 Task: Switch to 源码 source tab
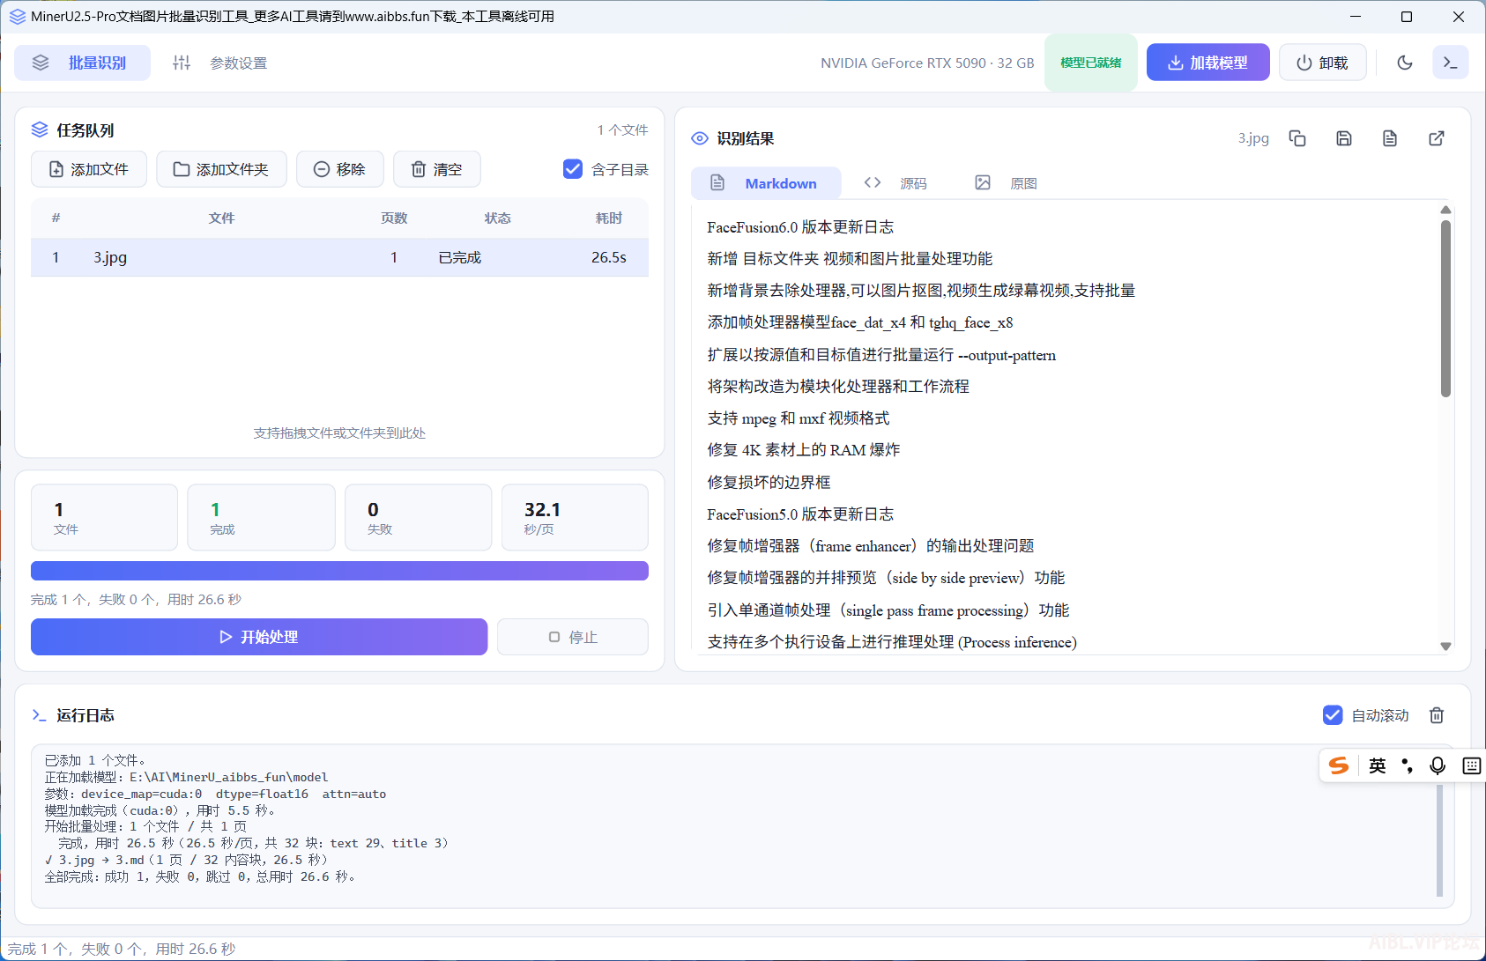click(x=896, y=183)
